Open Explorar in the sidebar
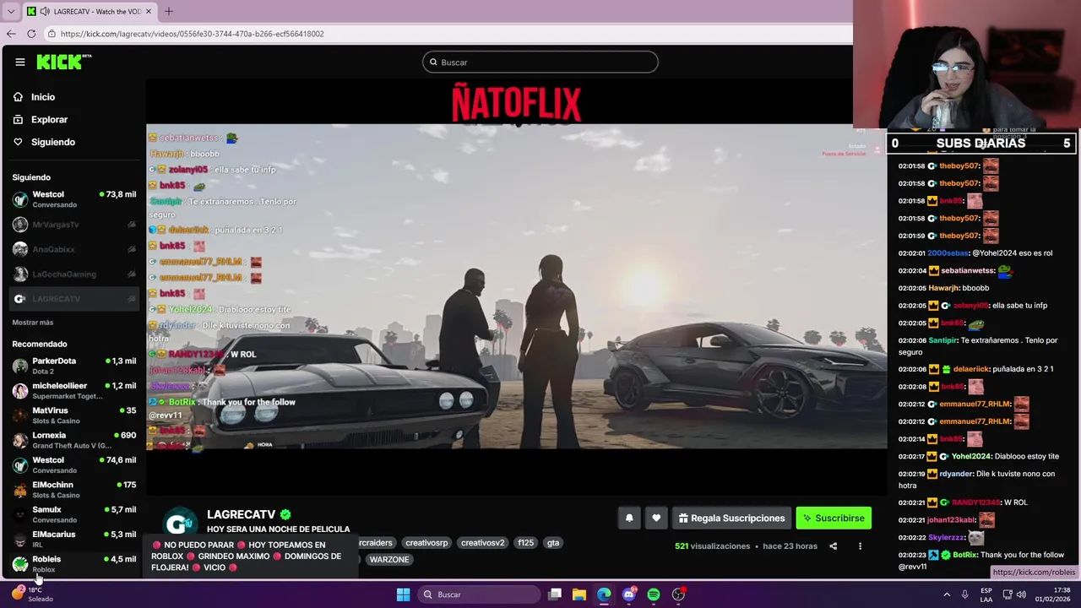 49,120
